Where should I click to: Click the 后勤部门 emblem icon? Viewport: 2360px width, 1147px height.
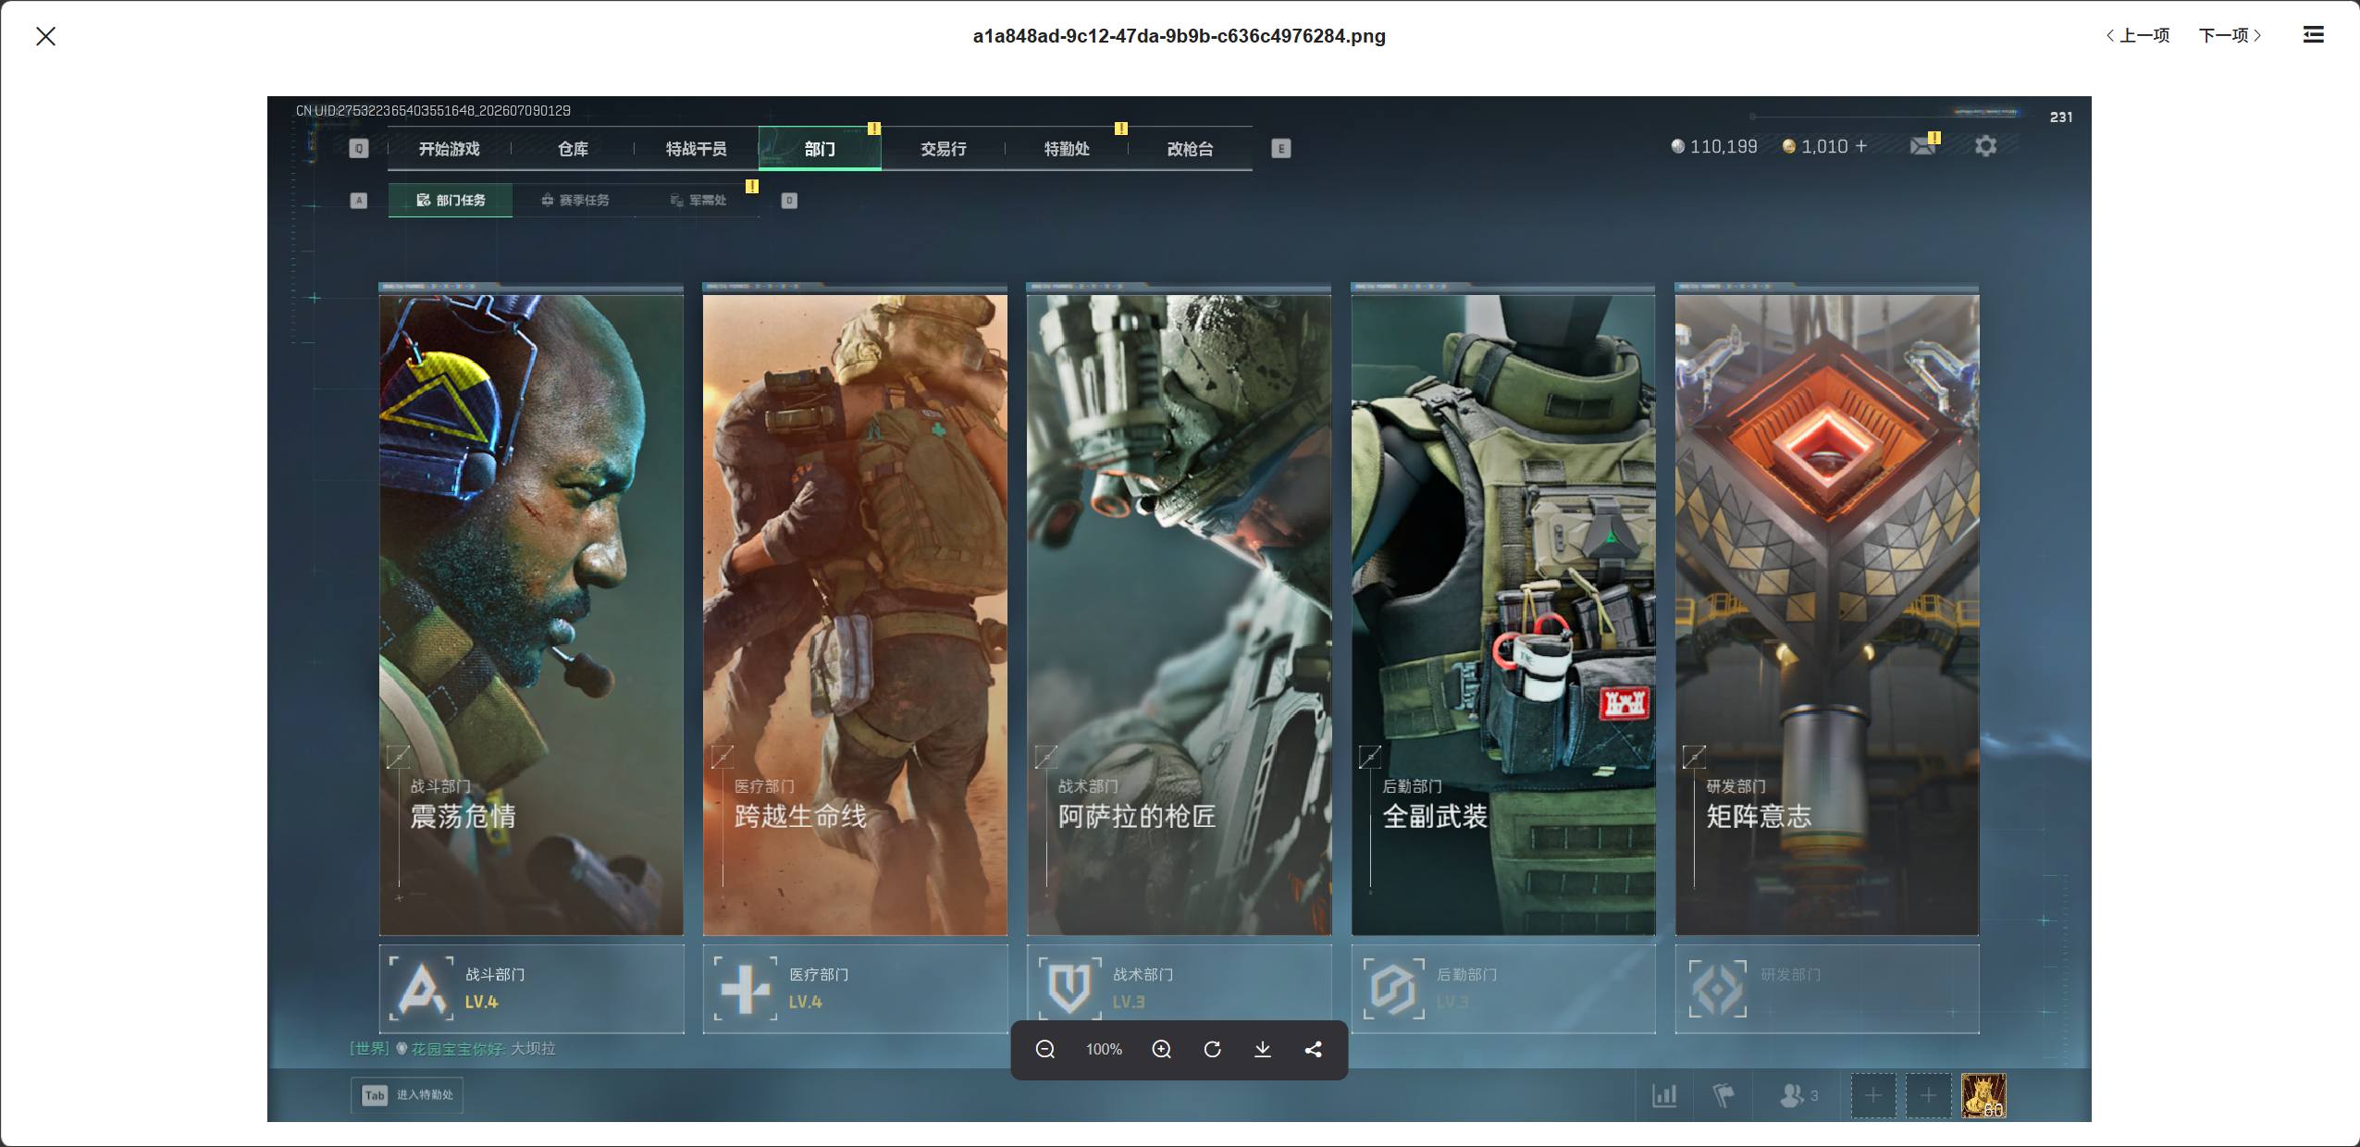(1393, 989)
